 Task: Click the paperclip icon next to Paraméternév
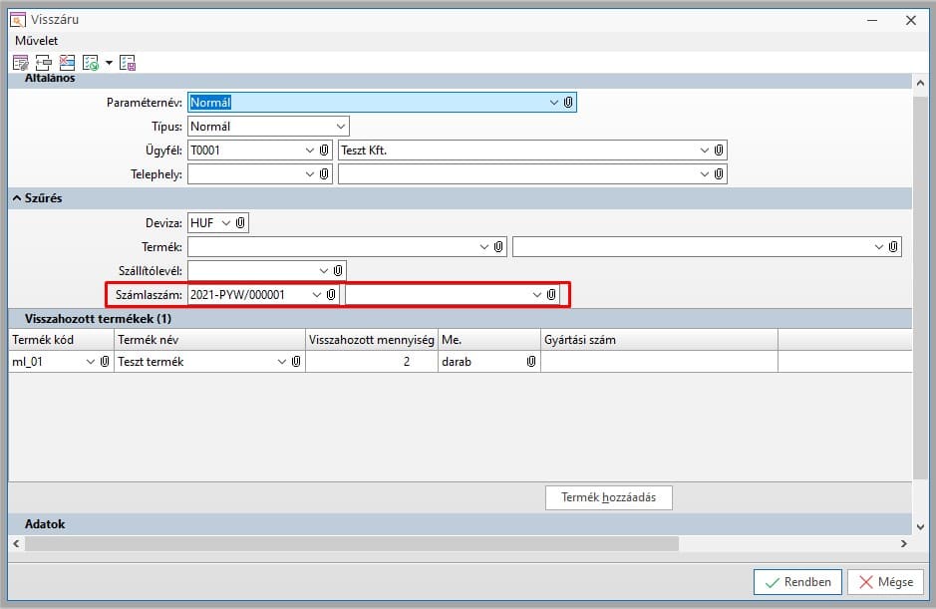click(568, 102)
